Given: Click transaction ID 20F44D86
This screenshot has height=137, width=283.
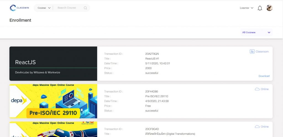Looking at the screenshot, I should pyautogui.click(x=152, y=91).
